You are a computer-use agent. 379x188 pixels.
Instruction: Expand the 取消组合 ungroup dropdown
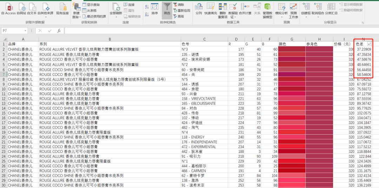point(318,17)
